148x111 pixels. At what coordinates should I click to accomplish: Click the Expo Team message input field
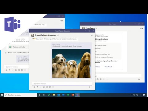coord(118,76)
